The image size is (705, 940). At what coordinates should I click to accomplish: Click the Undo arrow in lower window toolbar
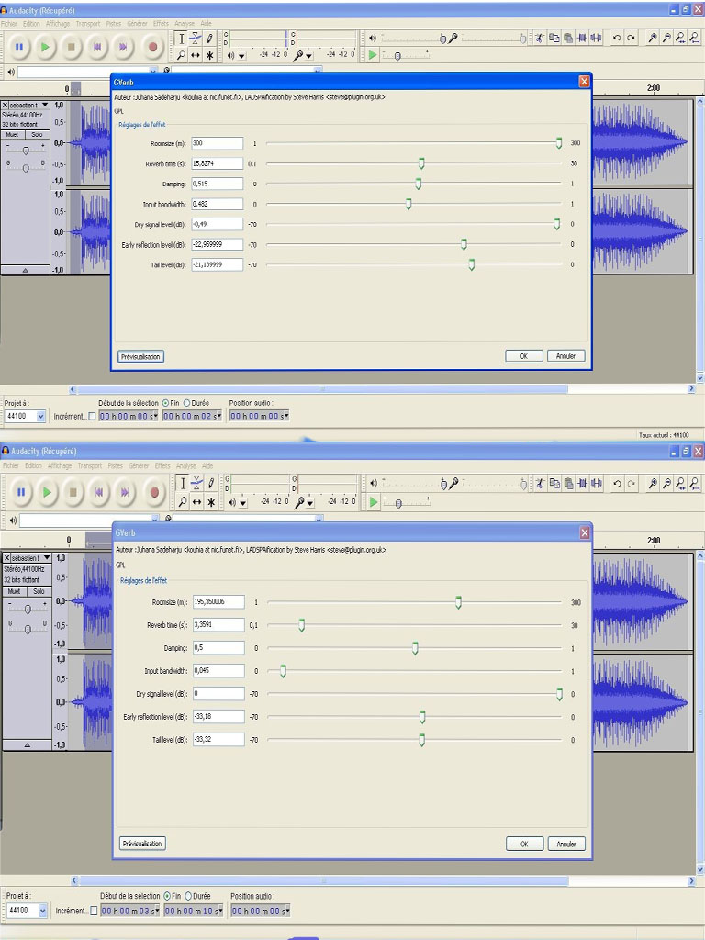tap(617, 484)
